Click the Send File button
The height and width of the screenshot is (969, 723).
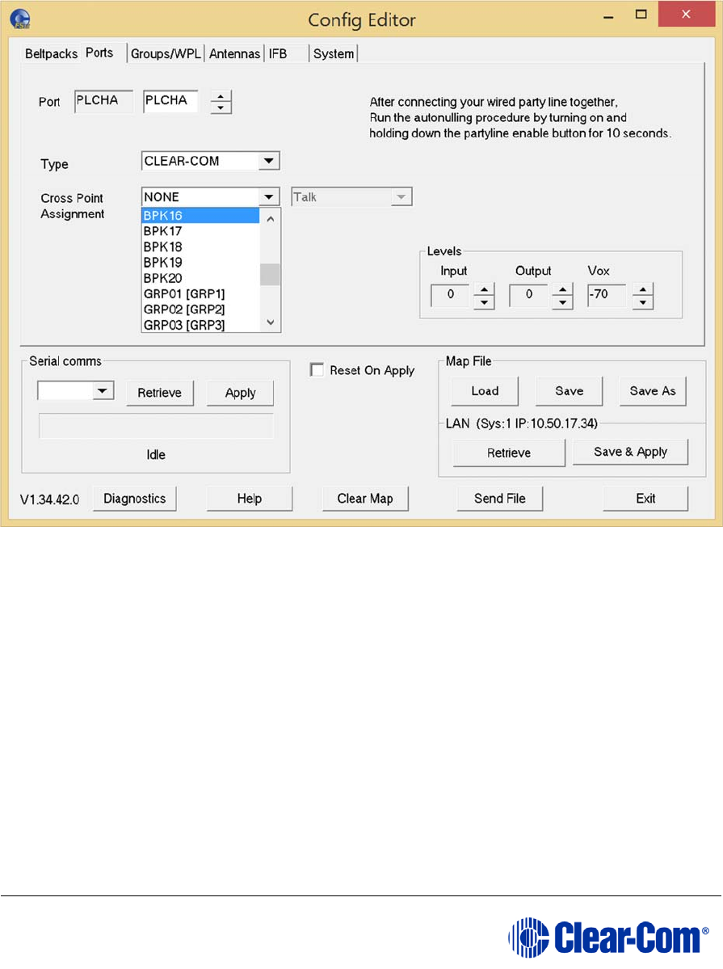point(500,499)
